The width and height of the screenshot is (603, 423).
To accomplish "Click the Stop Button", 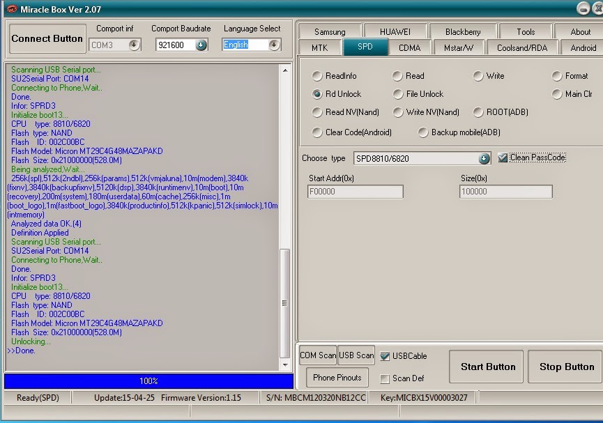I will pos(565,367).
